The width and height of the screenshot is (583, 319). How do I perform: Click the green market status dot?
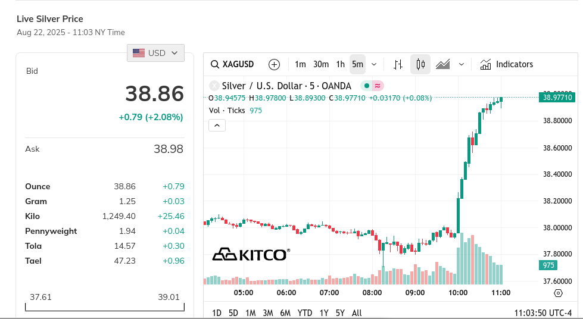click(367, 86)
